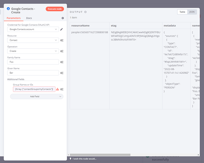Open parameter options gears beside Family Name
This screenshot has height=163, width=204.
tap(62, 62)
